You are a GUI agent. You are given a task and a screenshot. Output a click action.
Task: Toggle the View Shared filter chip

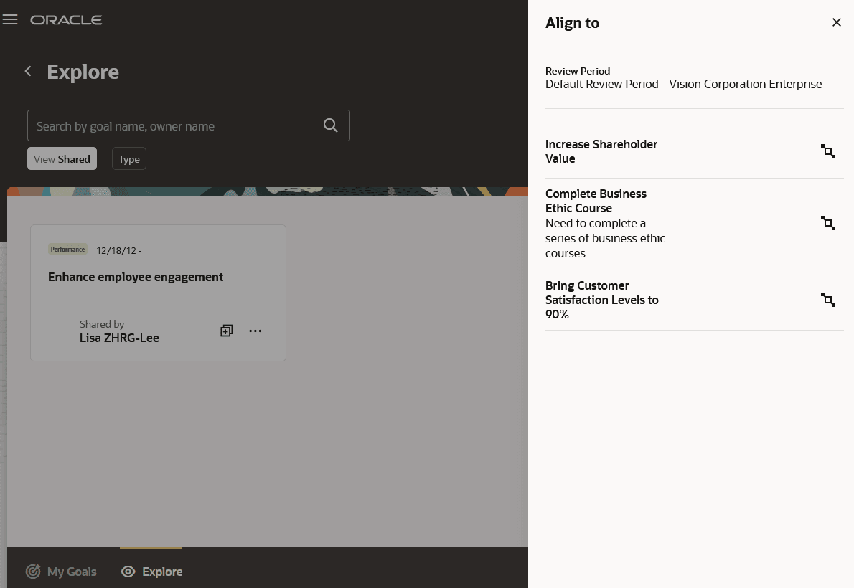click(62, 159)
